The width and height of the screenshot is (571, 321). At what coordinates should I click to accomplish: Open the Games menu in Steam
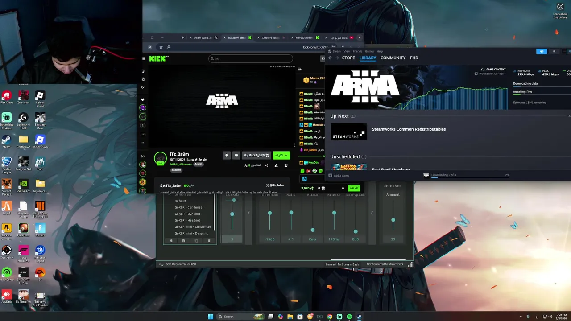click(369, 51)
